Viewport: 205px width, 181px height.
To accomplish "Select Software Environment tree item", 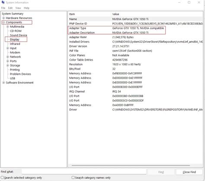I will (x=19, y=83).
